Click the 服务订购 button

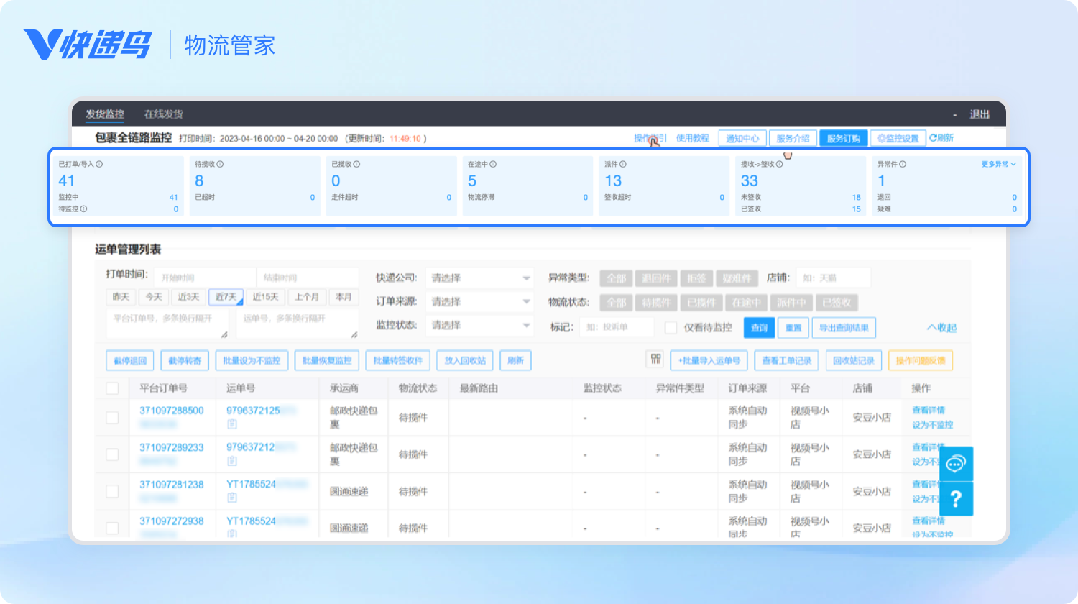(843, 138)
